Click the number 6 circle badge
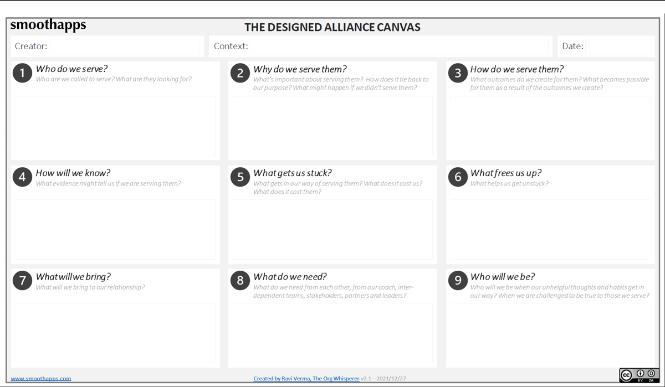This screenshot has height=387, width=665. click(457, 177)
